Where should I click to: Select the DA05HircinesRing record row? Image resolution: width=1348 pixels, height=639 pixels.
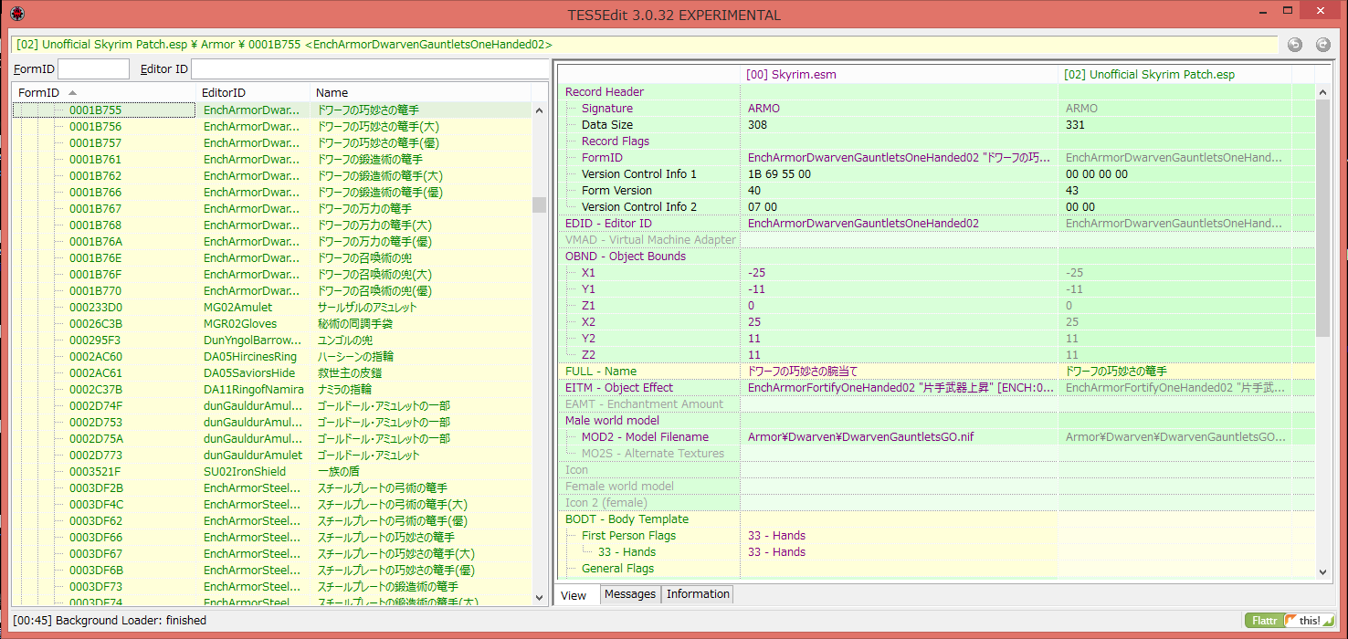coord(271,356)
